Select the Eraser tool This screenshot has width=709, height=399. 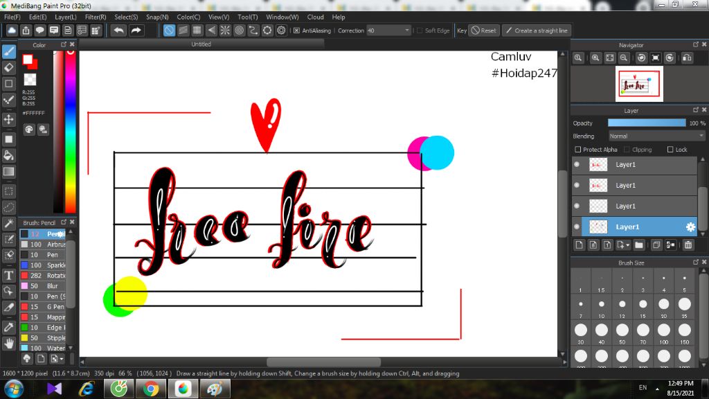coord(8,68)
